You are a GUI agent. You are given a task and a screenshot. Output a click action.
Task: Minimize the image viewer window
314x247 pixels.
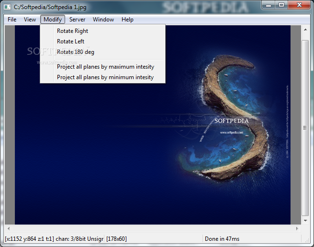[269, 5]
